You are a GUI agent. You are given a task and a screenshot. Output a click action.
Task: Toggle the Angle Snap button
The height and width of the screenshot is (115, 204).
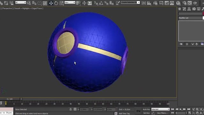(x=101, y=3)
